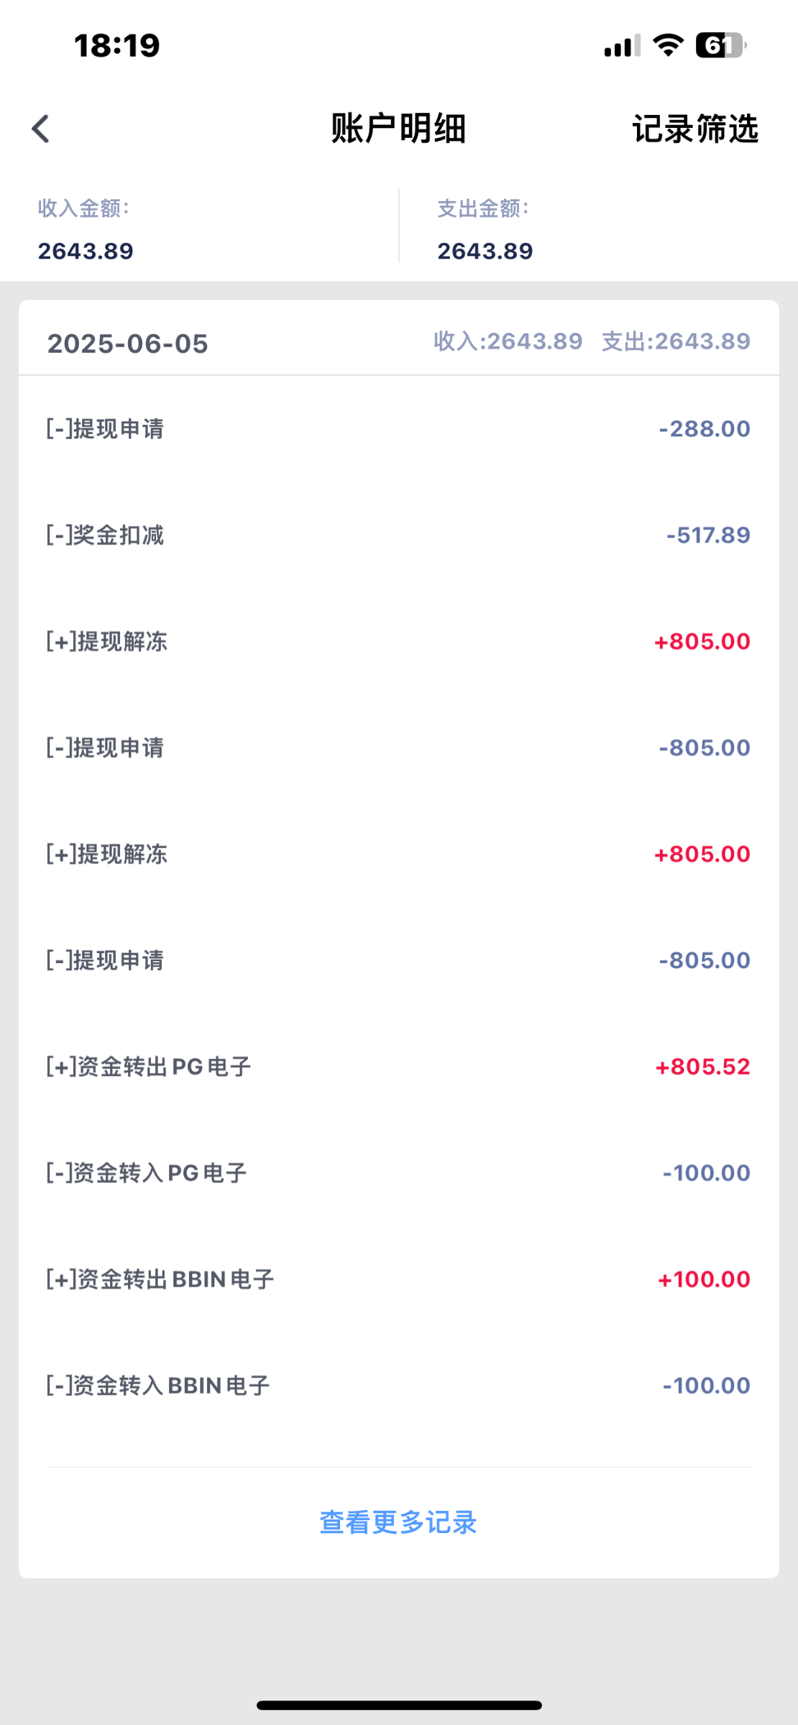The image size is (798, 1725).
Task: Tap the 2025-06-05 date header
Action: 128,344
